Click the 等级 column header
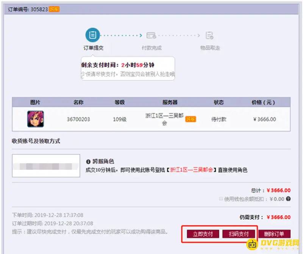The height and width of the screenshot is (254, 303). pyautogui.click(x=120, y=102)
